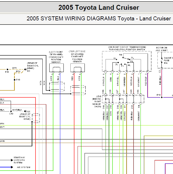The height and width of the screenshot is (174, 173).
Task: Click the GRN/WHT label above D13
Action: click(138, 82)
